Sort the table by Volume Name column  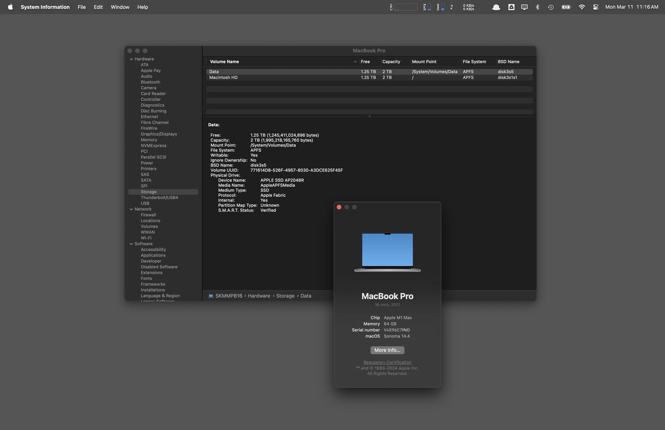click(224, 62)
